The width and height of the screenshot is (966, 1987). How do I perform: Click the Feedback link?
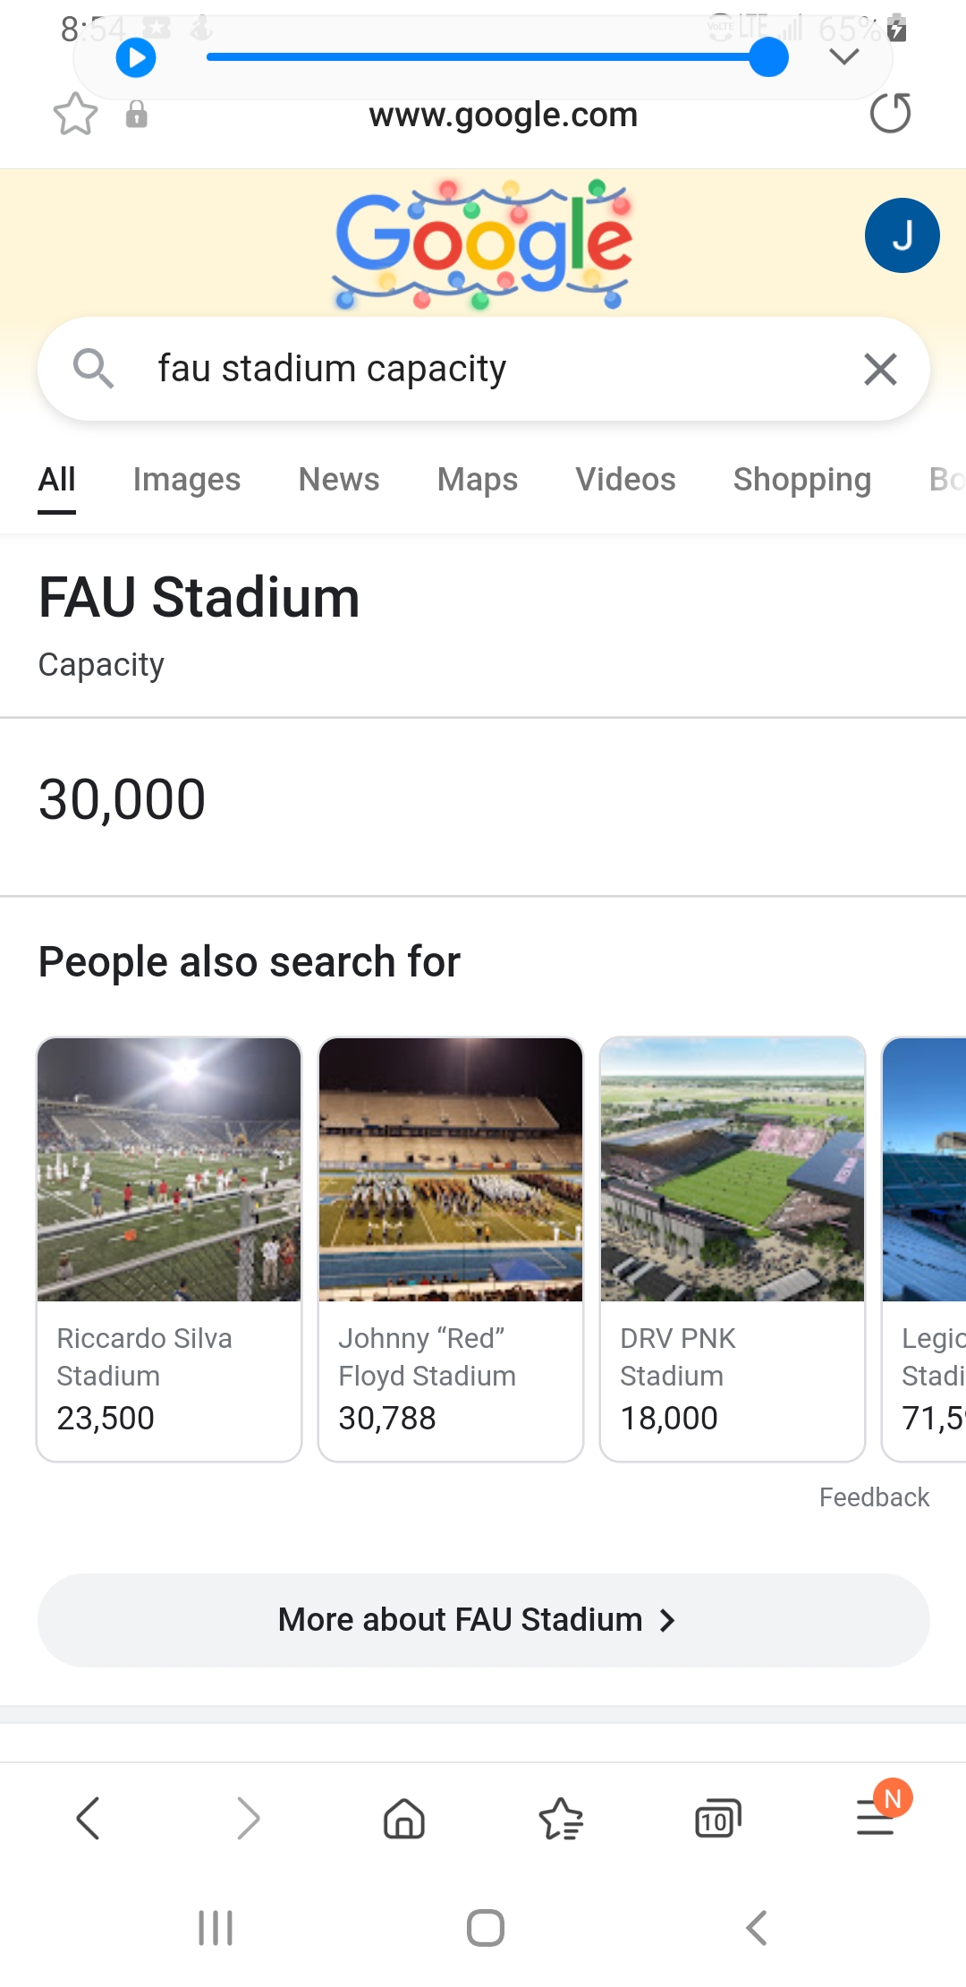874,1497
